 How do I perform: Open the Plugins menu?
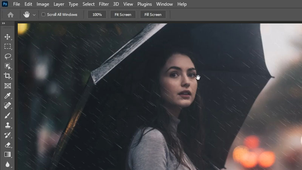tap(145, 4)
